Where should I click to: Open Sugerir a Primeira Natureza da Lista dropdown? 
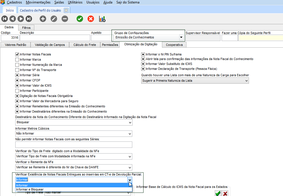pos(195,81)
